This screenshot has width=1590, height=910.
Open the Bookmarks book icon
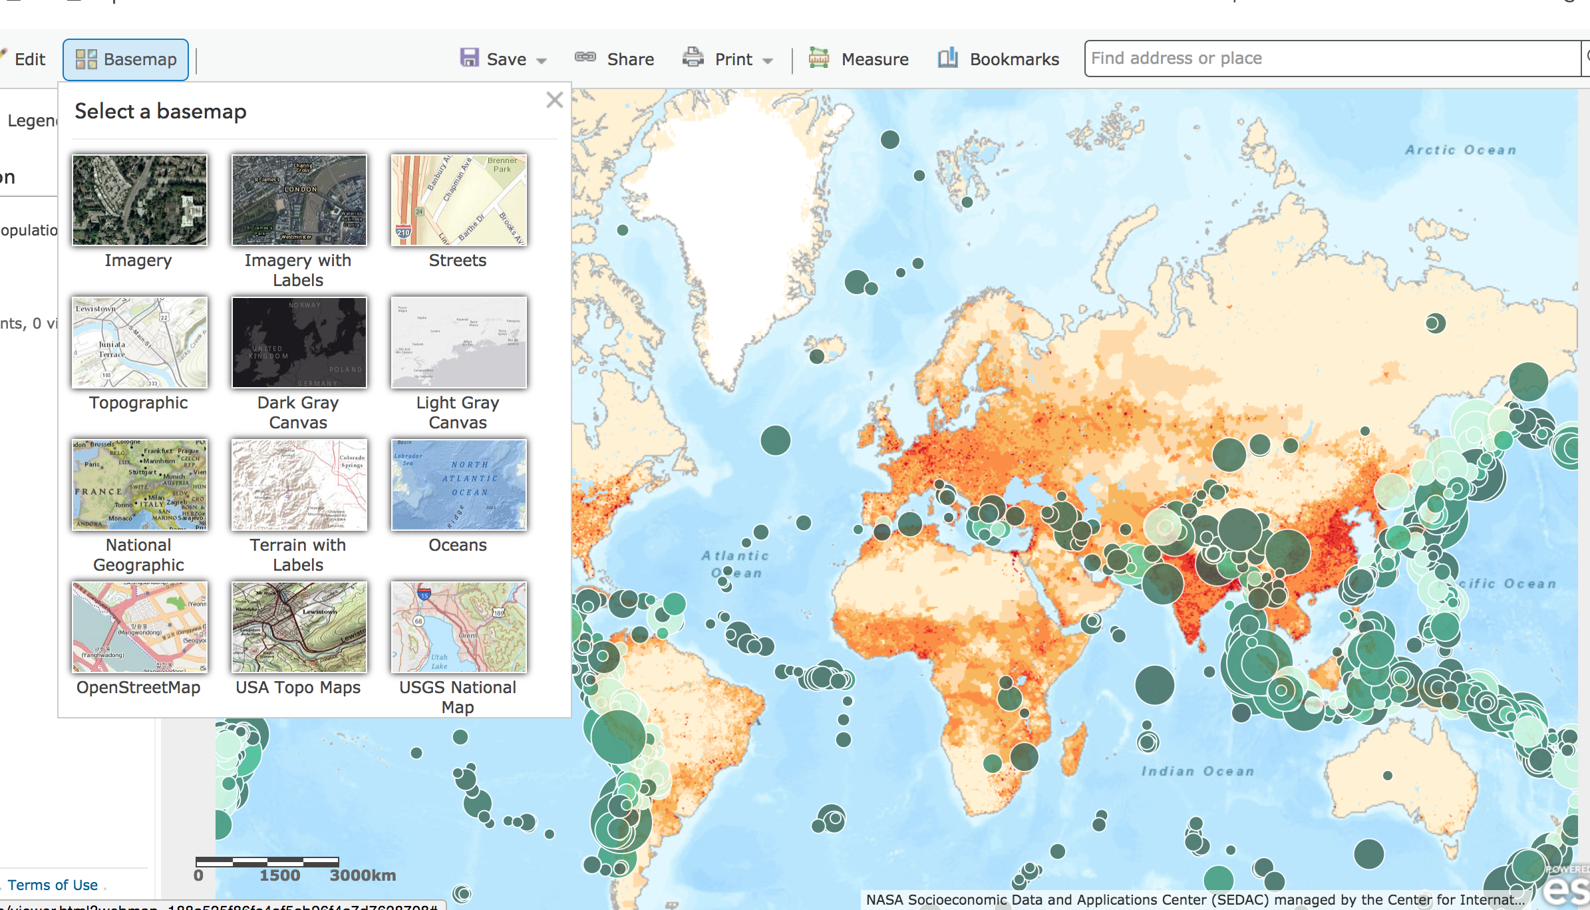[x=947, y=58]
